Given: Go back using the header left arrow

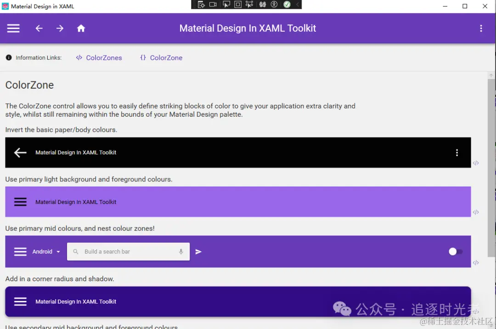Looking at the screenshot, I should (x=39, y=28).
